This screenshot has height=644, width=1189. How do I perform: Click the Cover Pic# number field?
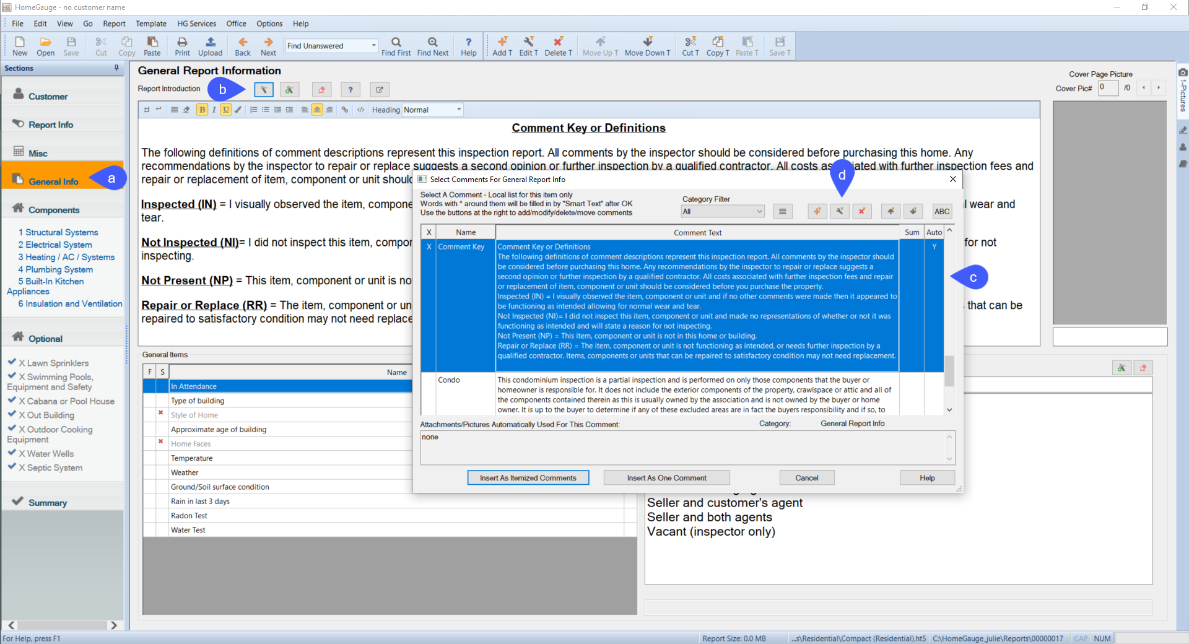[x=1107, y=88]
